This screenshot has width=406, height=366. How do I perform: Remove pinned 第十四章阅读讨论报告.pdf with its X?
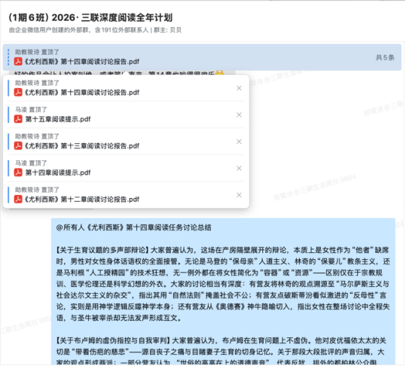coord(239,88)
